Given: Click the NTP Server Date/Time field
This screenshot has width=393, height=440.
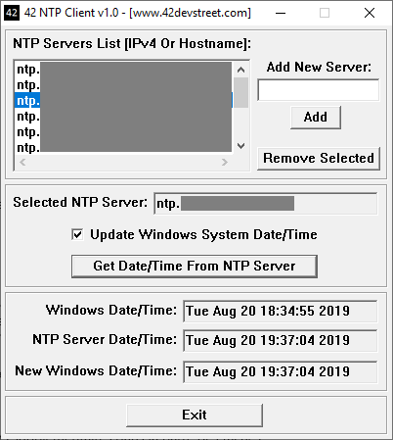Looking at the screenshot, I should [281, 340].
